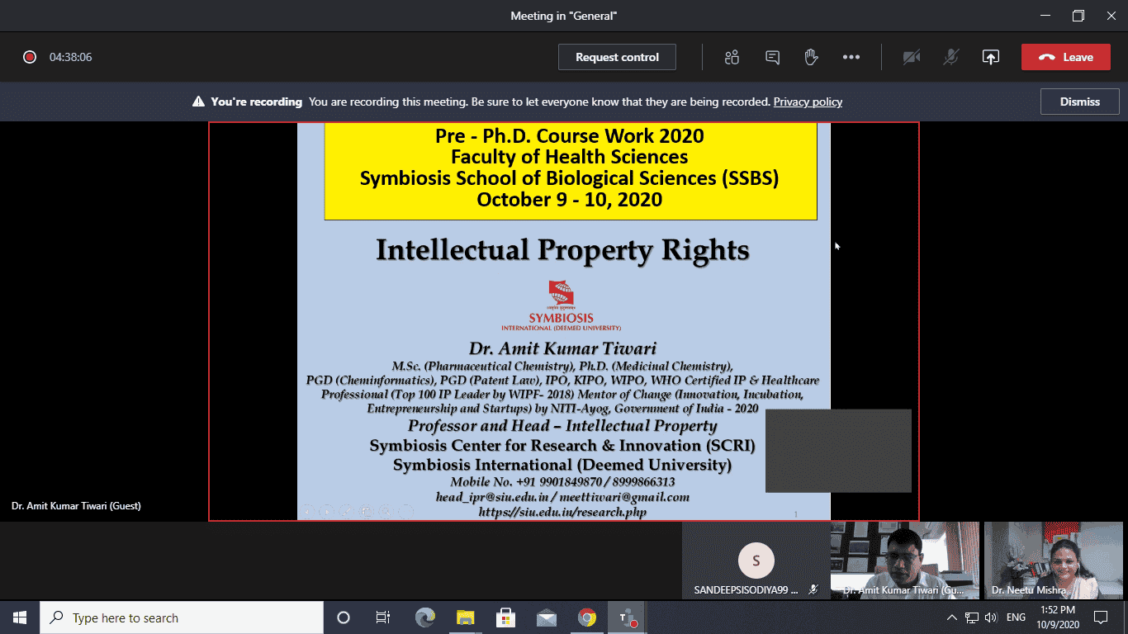
Task: Click the Request control button
Action: (617, 57)
